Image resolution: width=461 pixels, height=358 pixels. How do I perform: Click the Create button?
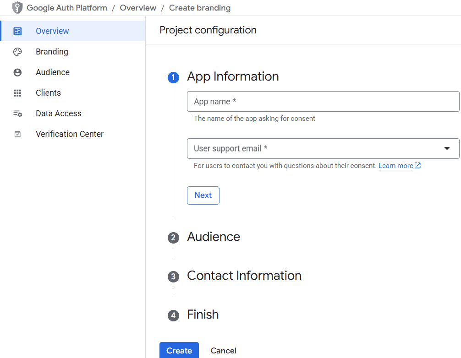pyautogui.click(x=179, y=350)
